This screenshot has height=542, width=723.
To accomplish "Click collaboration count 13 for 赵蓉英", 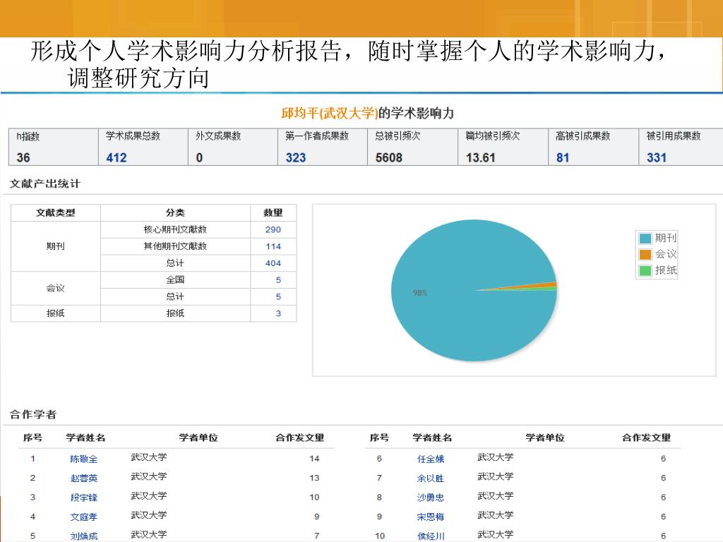I will (314, 478).
